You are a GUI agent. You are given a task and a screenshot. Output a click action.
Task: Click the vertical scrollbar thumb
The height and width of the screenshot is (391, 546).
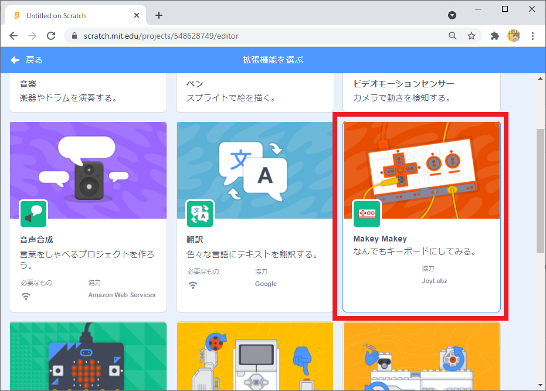[x=541, y=191]
